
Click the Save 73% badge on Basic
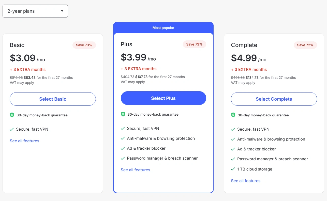(84, 45)
